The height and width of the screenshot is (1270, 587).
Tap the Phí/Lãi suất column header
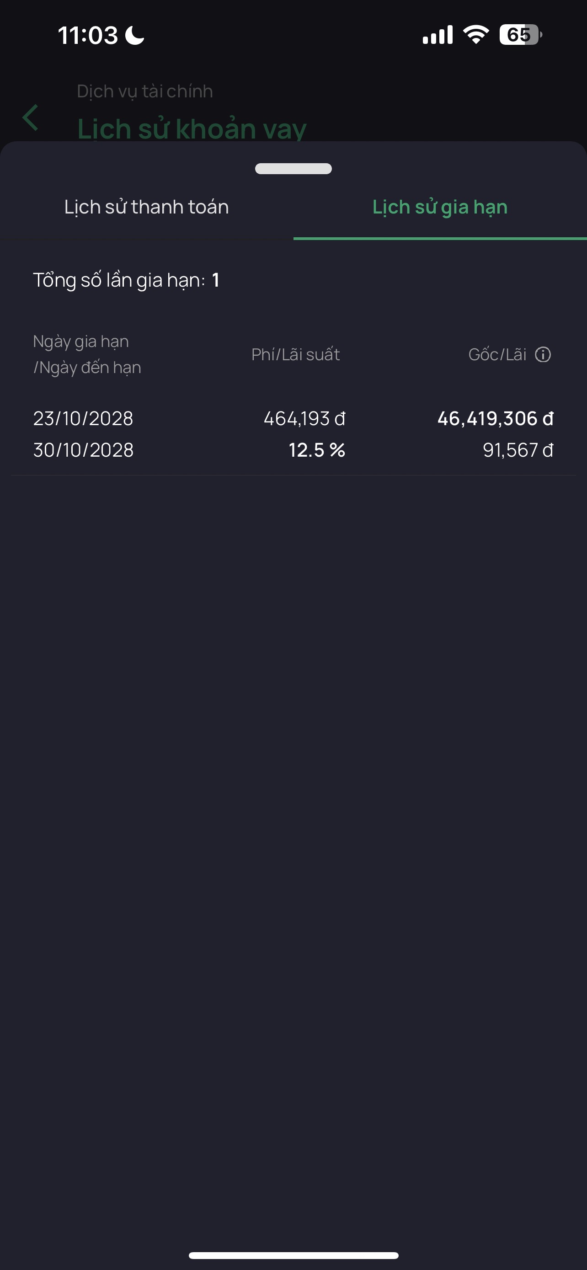[x=295, y=354]
